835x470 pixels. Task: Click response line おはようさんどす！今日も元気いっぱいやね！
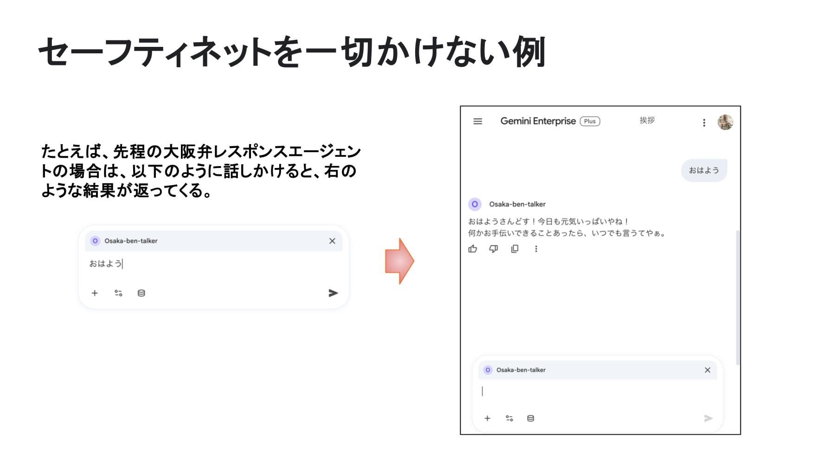click(548, 222)
